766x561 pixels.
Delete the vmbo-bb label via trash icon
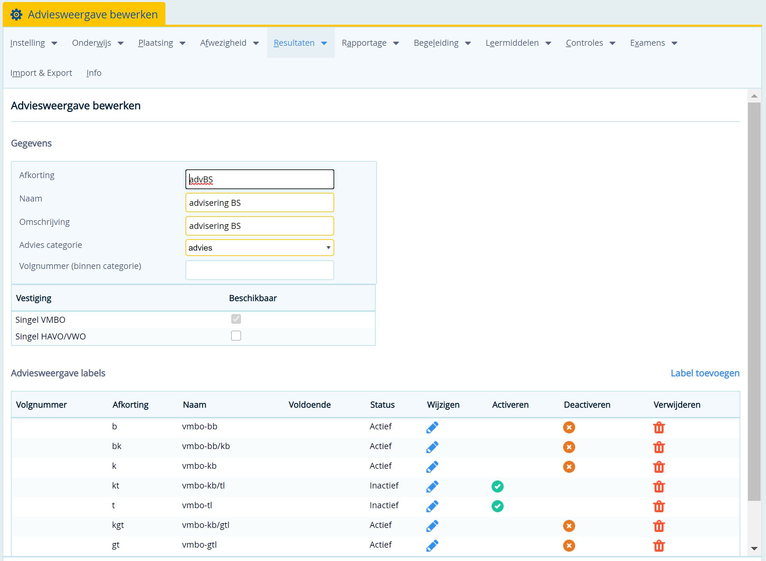click(659, 428)
